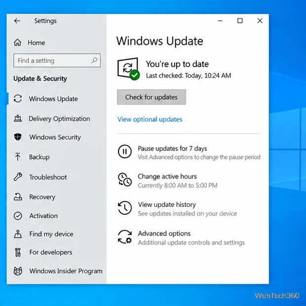306x306 pixels.
Task: Click the up-to-date status icon with green check
Action: point(128,69)
